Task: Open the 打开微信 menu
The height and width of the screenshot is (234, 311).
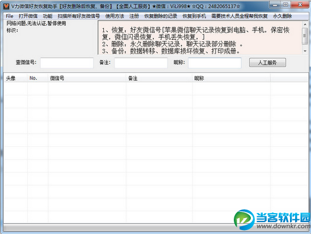Action: tap(28, 16)
